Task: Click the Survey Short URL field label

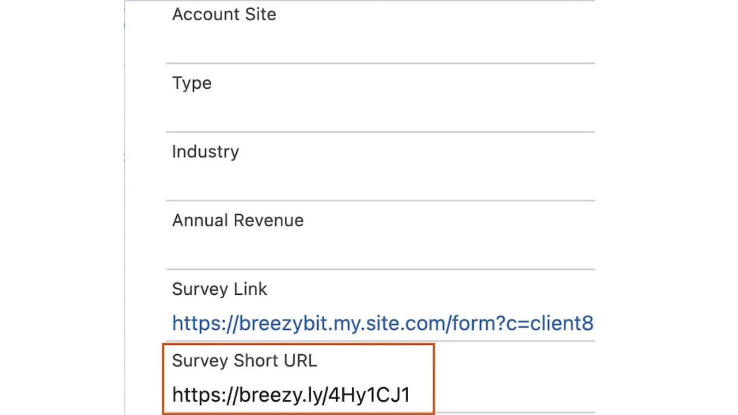Action: tap(244, 361)
